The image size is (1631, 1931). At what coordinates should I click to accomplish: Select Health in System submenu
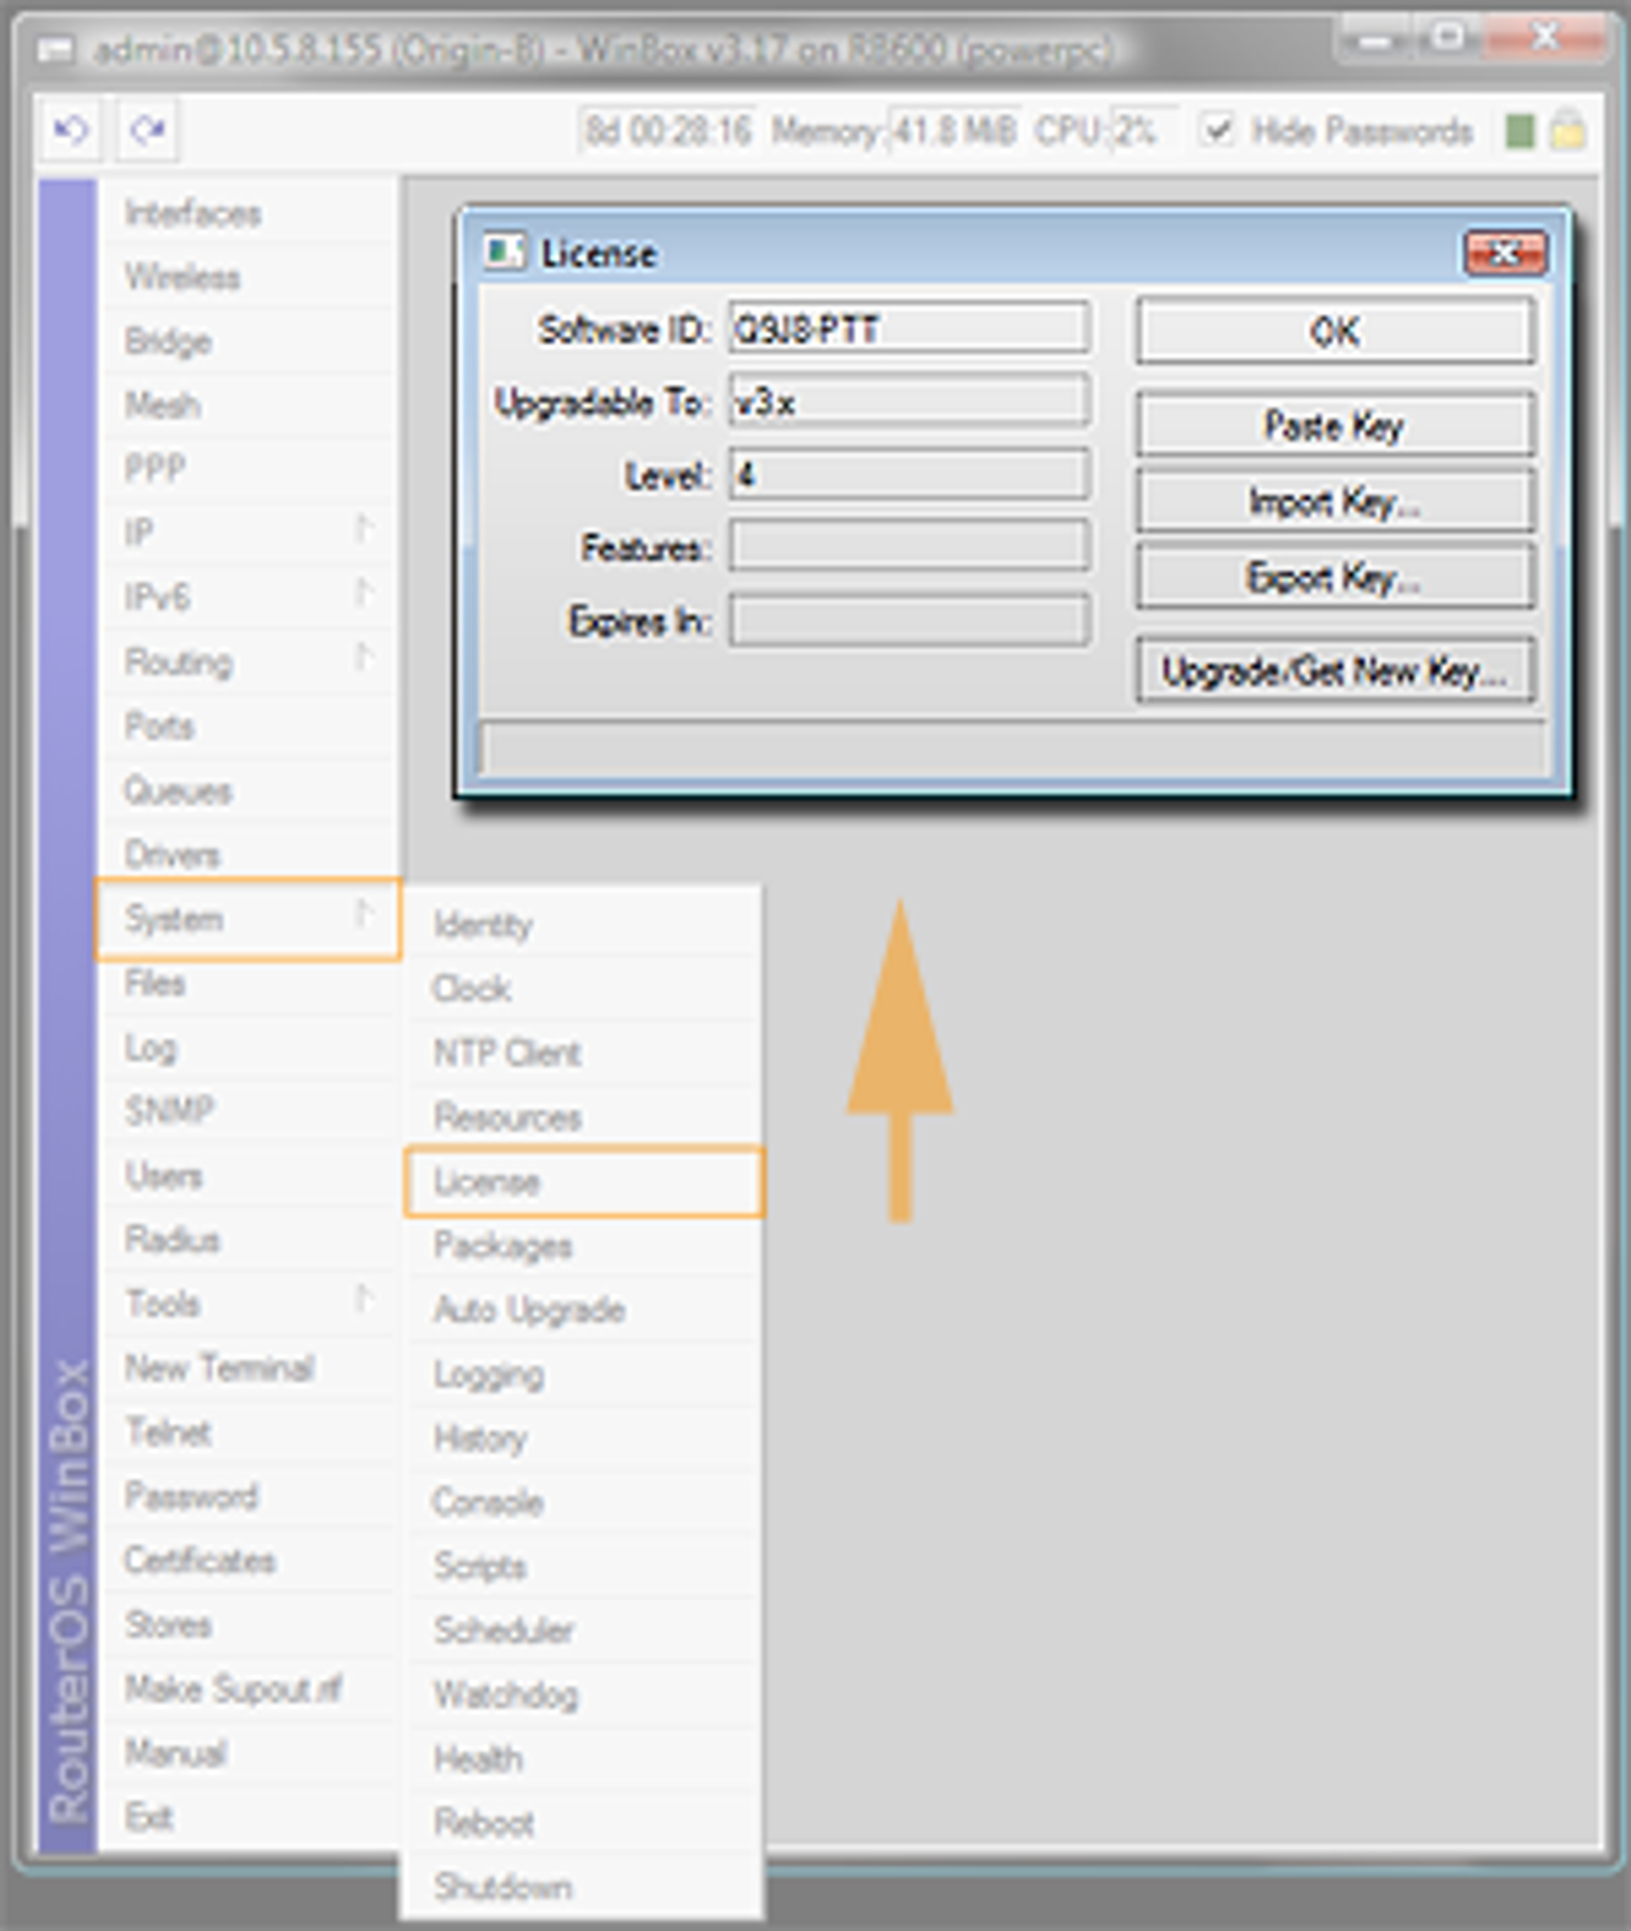pyautogui.click(x=584, y=1759)
